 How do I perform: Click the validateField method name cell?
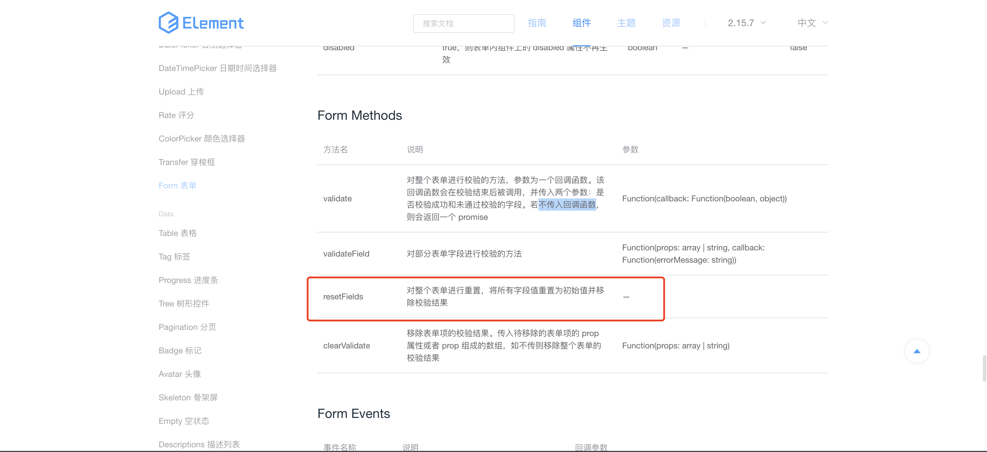(x=346, y=254)
